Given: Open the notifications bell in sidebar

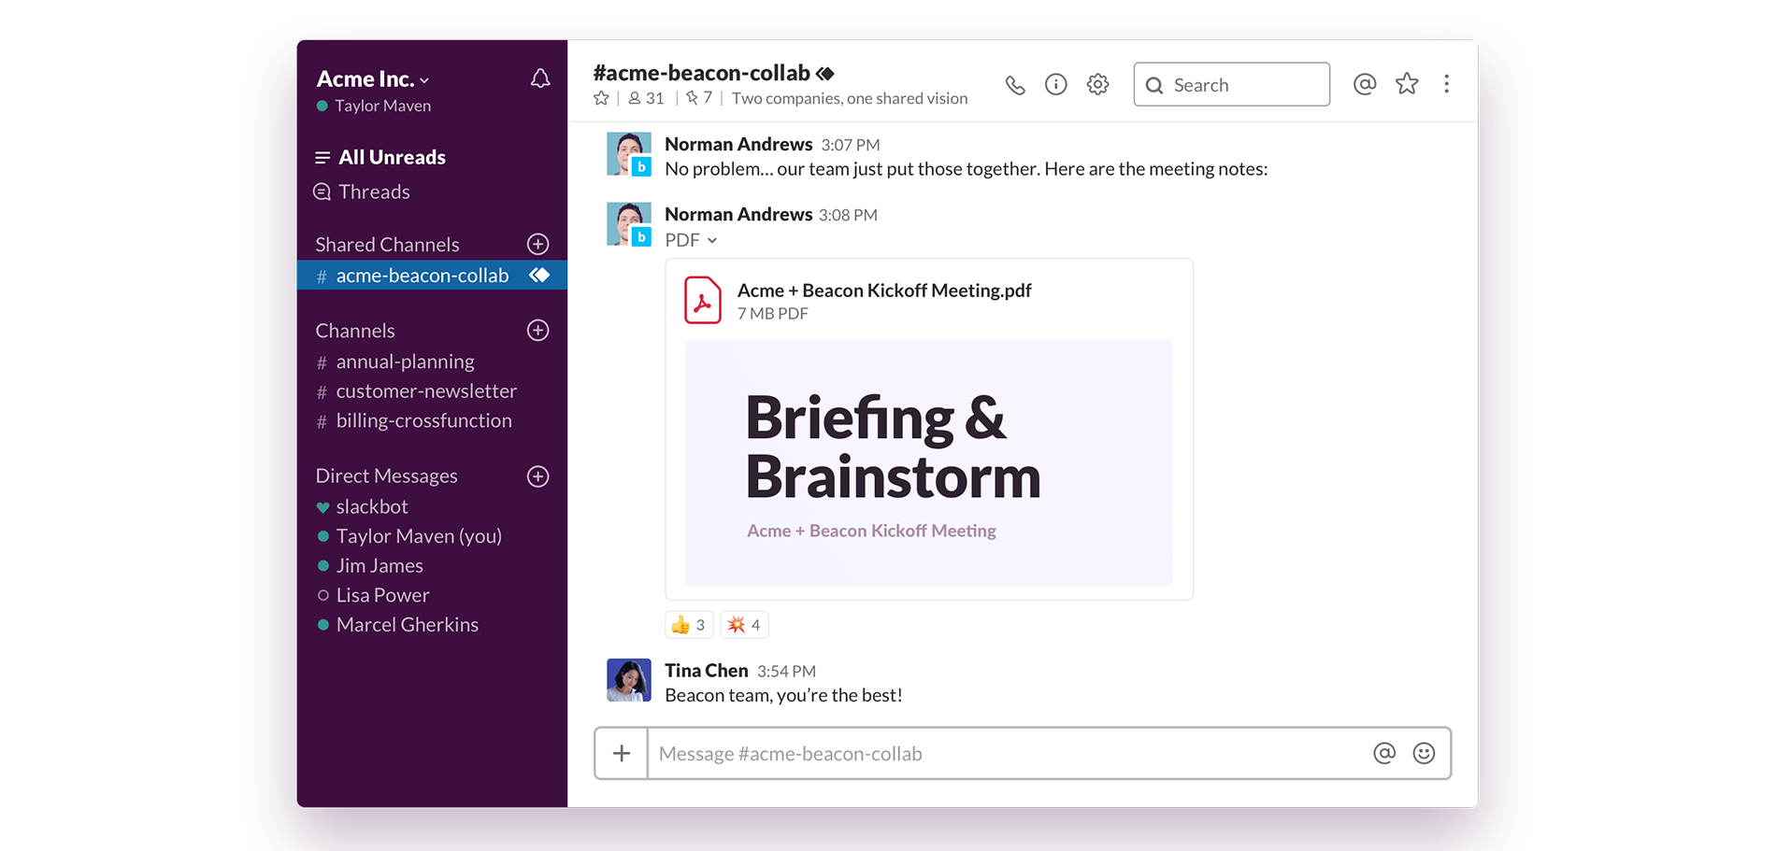Looking at the screenshot, I should [540, 78].
